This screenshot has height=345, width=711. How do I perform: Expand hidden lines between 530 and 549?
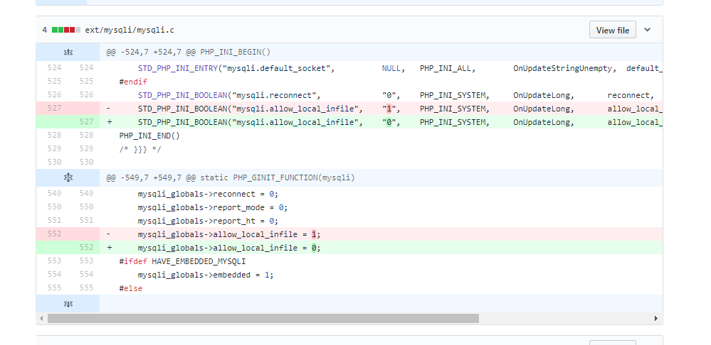pos(68,177)
